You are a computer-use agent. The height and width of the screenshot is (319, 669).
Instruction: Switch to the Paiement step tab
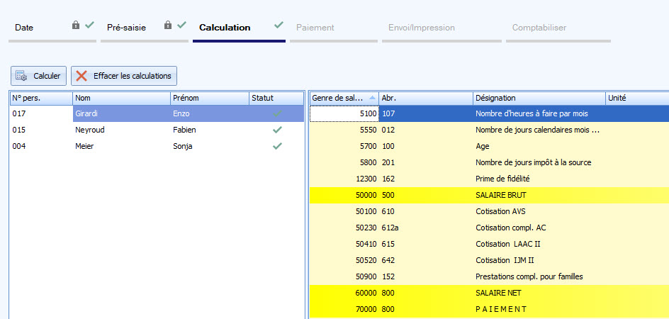coord(315,28)
